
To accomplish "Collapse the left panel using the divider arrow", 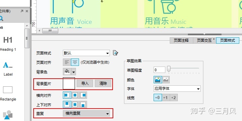I will pos(31,7).
